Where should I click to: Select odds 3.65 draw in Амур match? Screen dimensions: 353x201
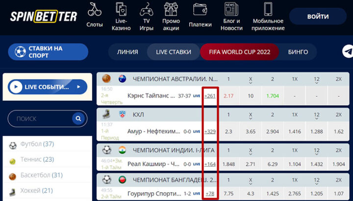pos(251,132)
